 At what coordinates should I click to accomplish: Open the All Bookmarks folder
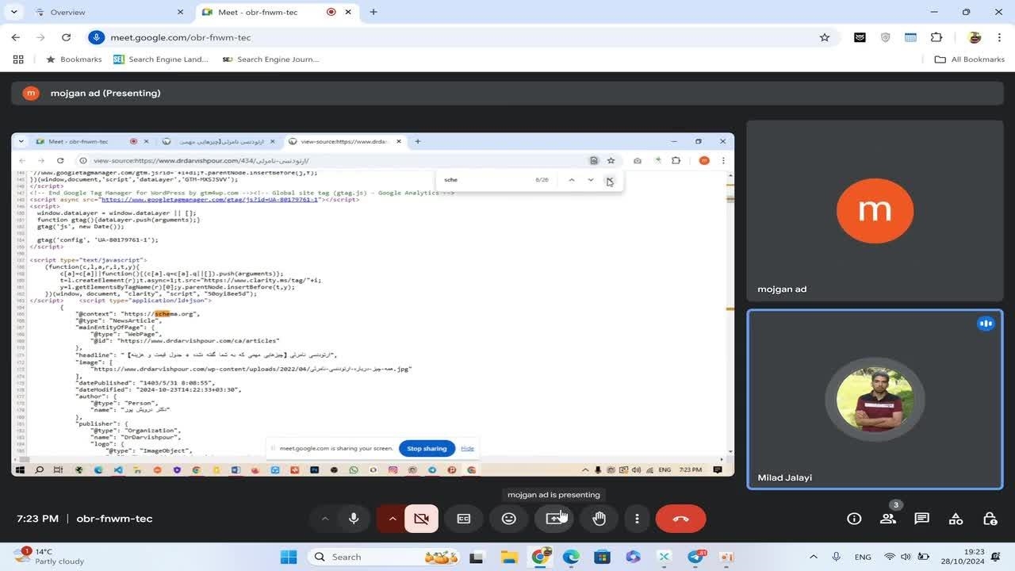click(970, 59)
